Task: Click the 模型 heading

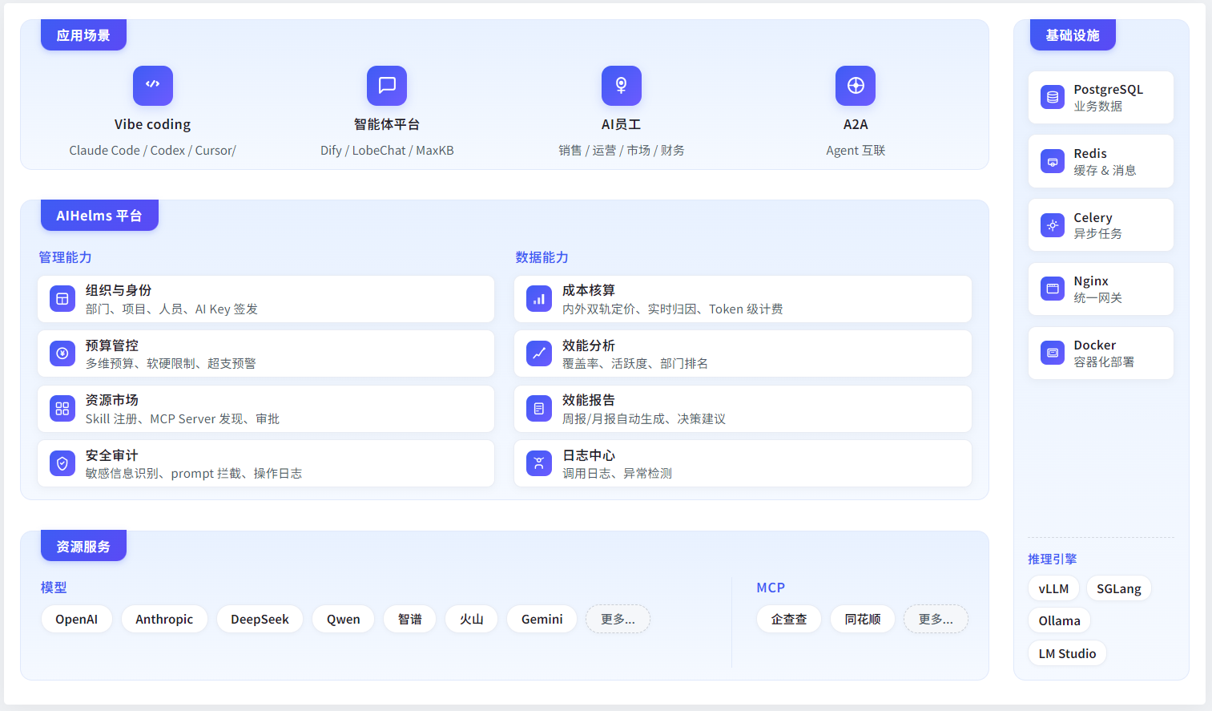Action: pyautogui.click(x=54, y=588)
